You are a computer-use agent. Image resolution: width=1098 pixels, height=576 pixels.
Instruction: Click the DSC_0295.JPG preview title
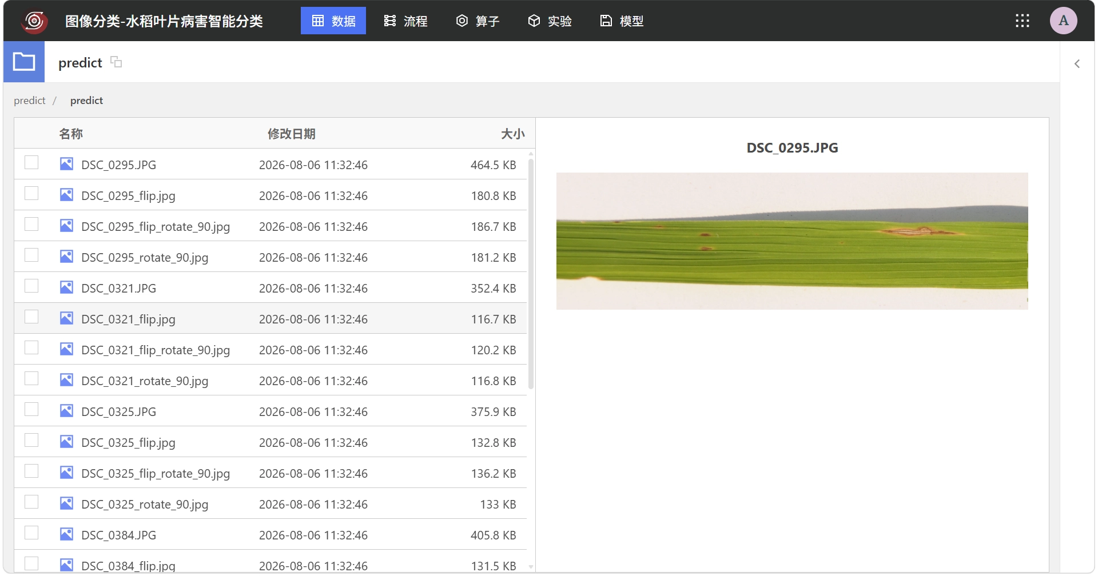pyautogui.click(x=792, y=148)
